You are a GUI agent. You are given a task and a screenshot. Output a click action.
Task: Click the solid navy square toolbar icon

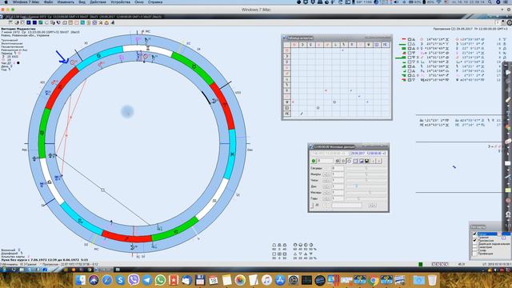34,22
